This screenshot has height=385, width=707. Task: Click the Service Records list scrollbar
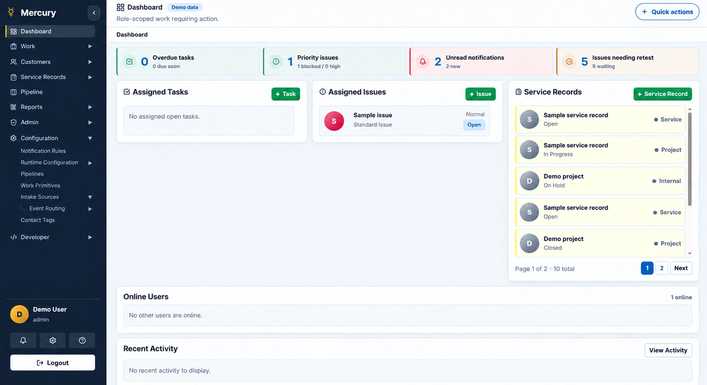[690, 159]
